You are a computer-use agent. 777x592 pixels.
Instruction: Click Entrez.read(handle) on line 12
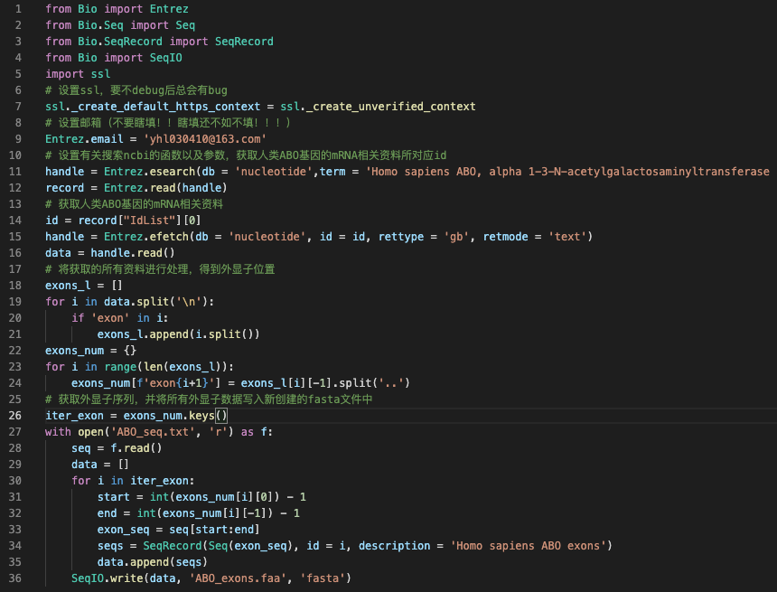point(165,188)
